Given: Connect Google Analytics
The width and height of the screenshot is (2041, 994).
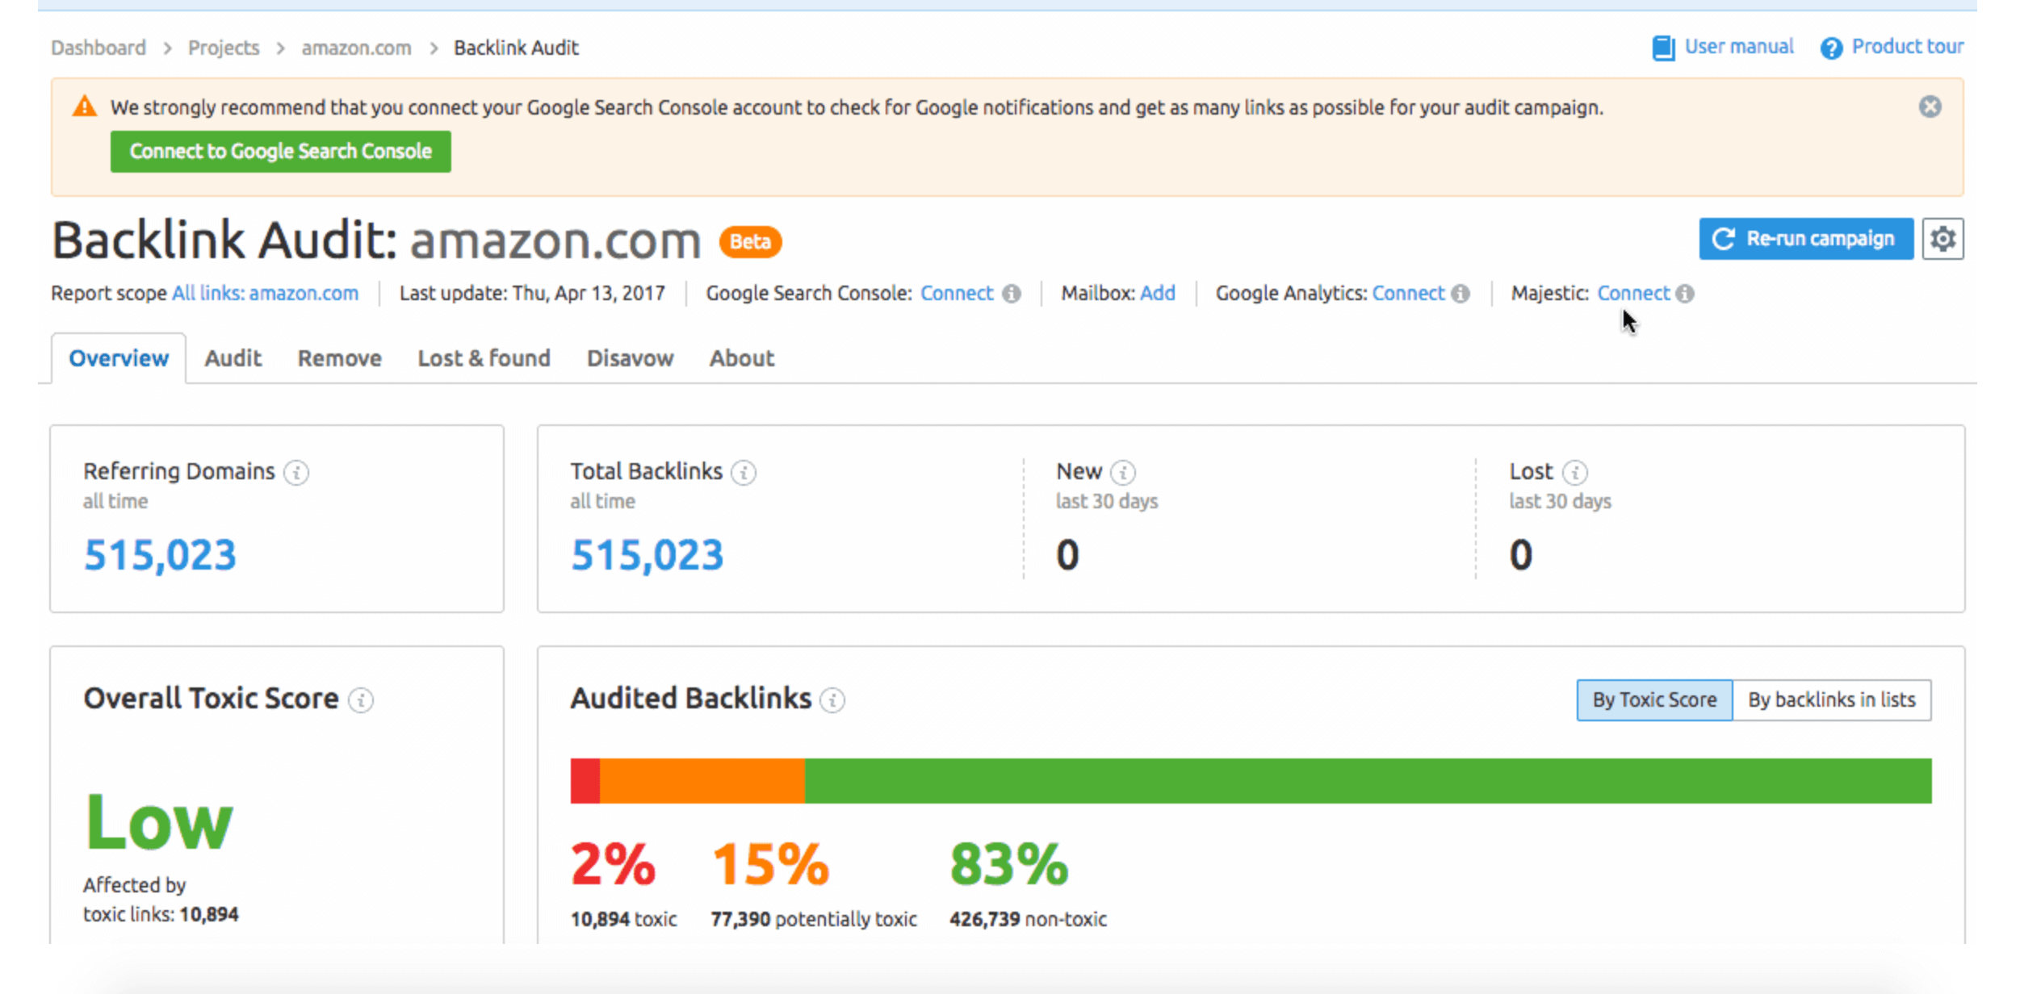Looking at the screenshot, I should point(1408,294).
